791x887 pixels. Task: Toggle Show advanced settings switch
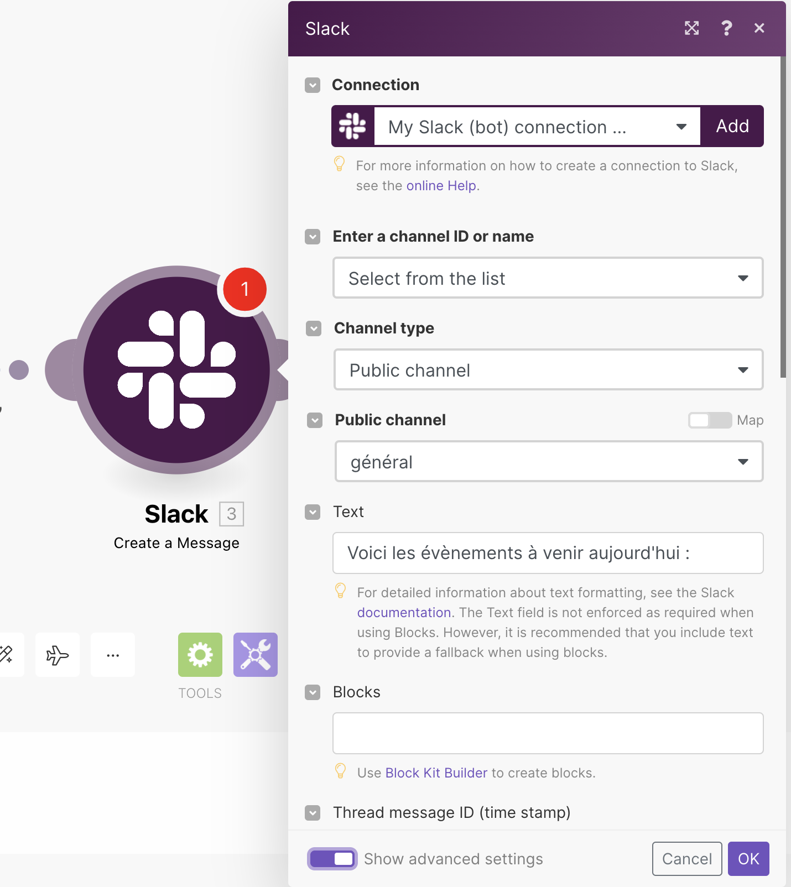332,859
